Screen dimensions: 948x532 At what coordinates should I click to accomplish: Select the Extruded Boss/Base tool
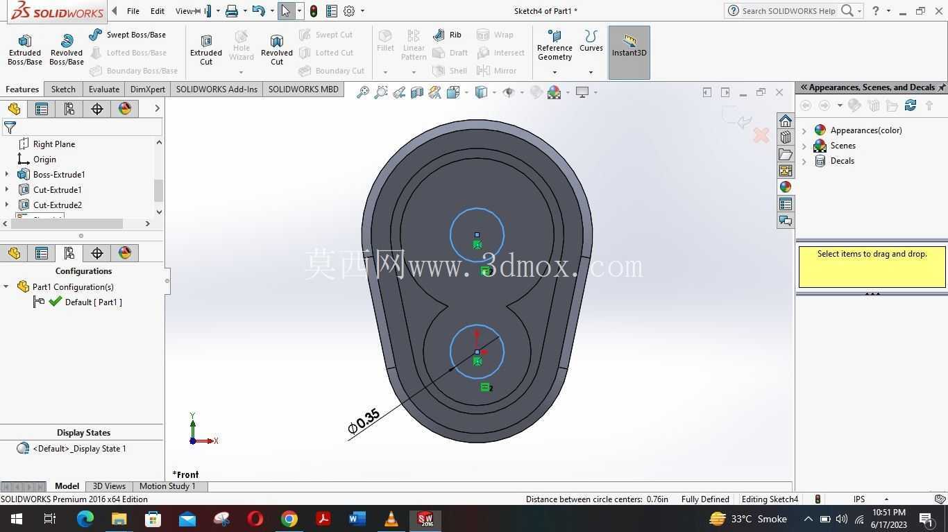25,49
